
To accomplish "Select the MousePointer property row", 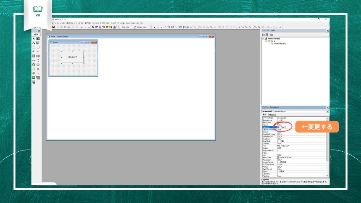I will click(x=294, y=162).
